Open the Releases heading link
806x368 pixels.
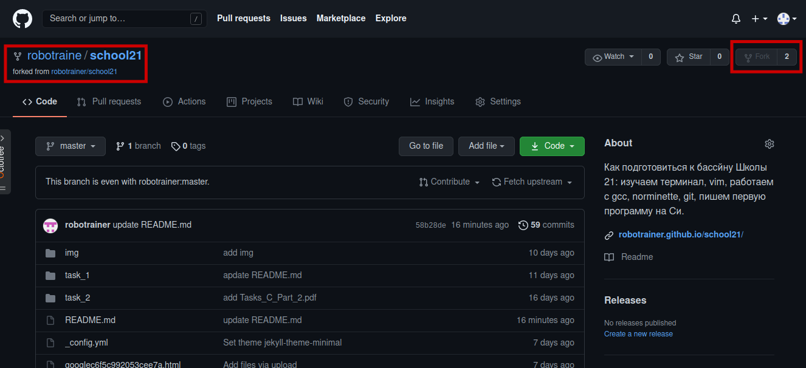coord(625,300)
